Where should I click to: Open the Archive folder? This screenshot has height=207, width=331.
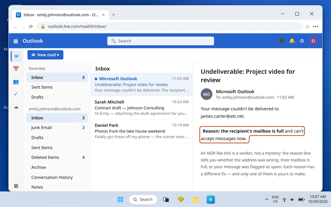tap(57, 167)
